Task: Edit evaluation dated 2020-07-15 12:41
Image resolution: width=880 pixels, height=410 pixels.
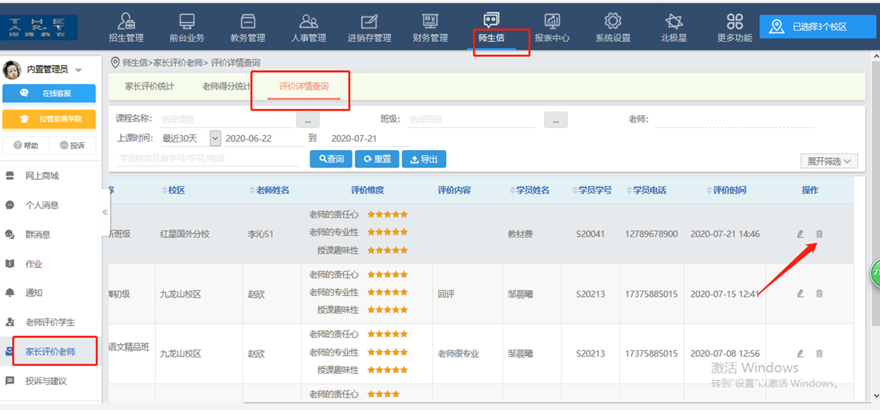Action: click(800, 293)
